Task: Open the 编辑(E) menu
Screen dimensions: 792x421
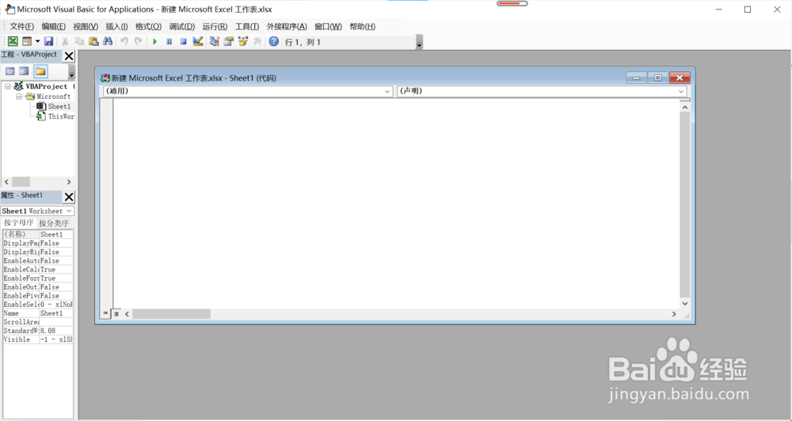Action: [x=54, y=27]
